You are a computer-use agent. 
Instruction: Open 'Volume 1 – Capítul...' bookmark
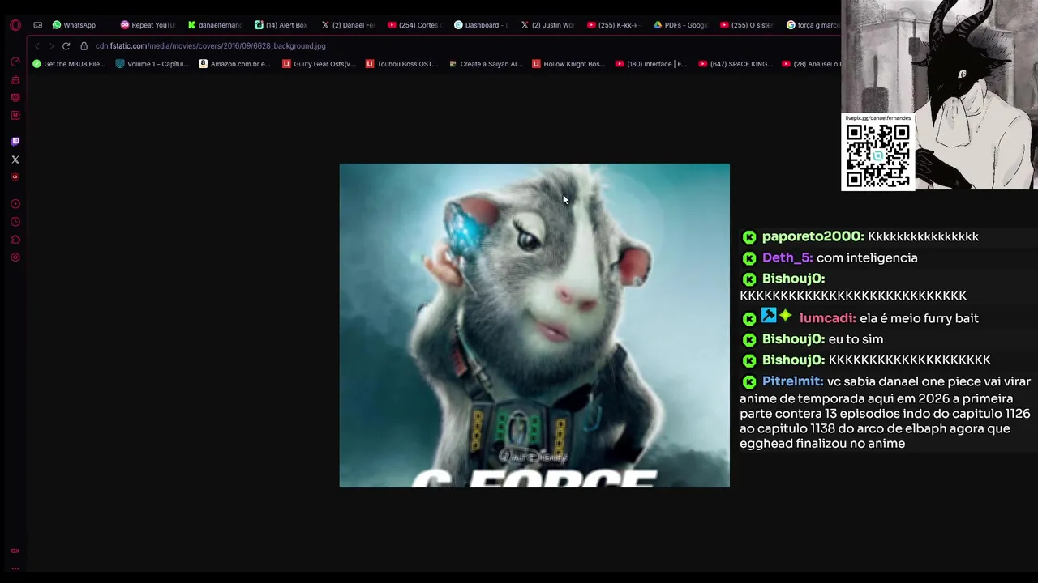click(x=152, y=64)
